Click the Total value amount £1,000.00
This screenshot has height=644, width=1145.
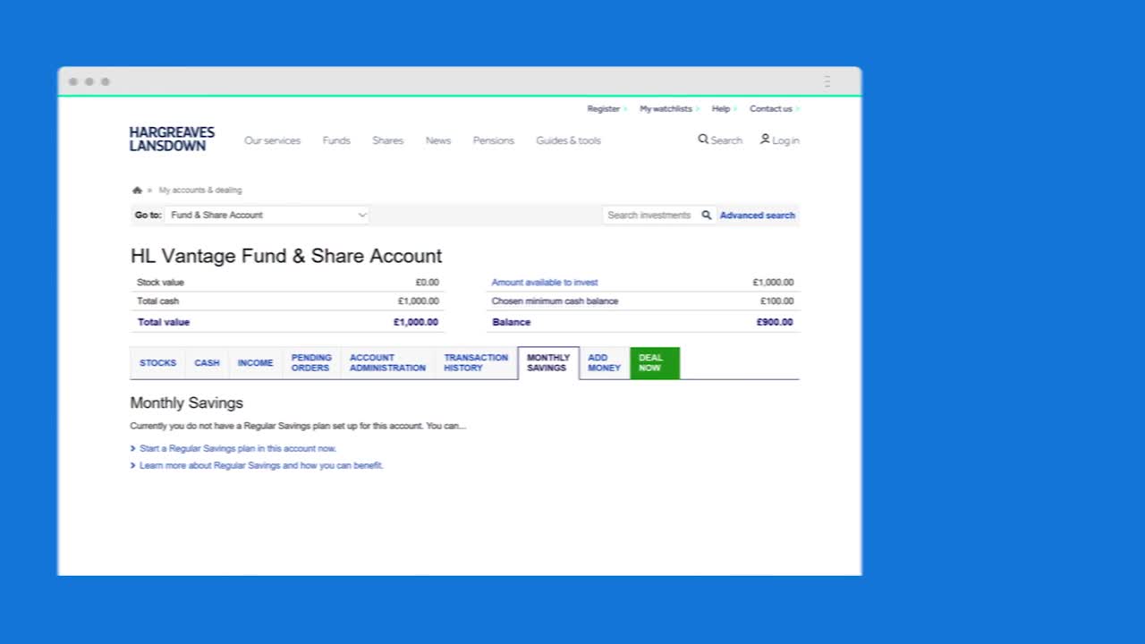pyautogui.click(x=416, y=322)
